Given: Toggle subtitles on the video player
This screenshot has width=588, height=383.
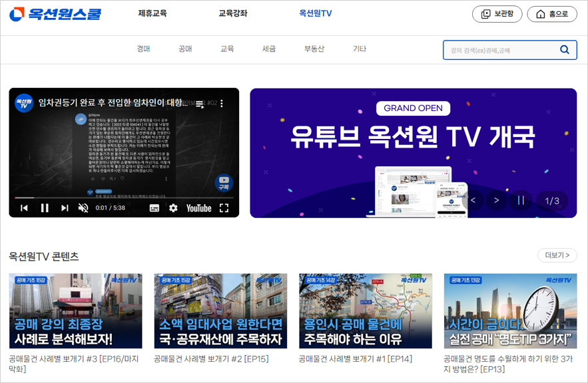Looking at the screenshot, I should [154, 208].
